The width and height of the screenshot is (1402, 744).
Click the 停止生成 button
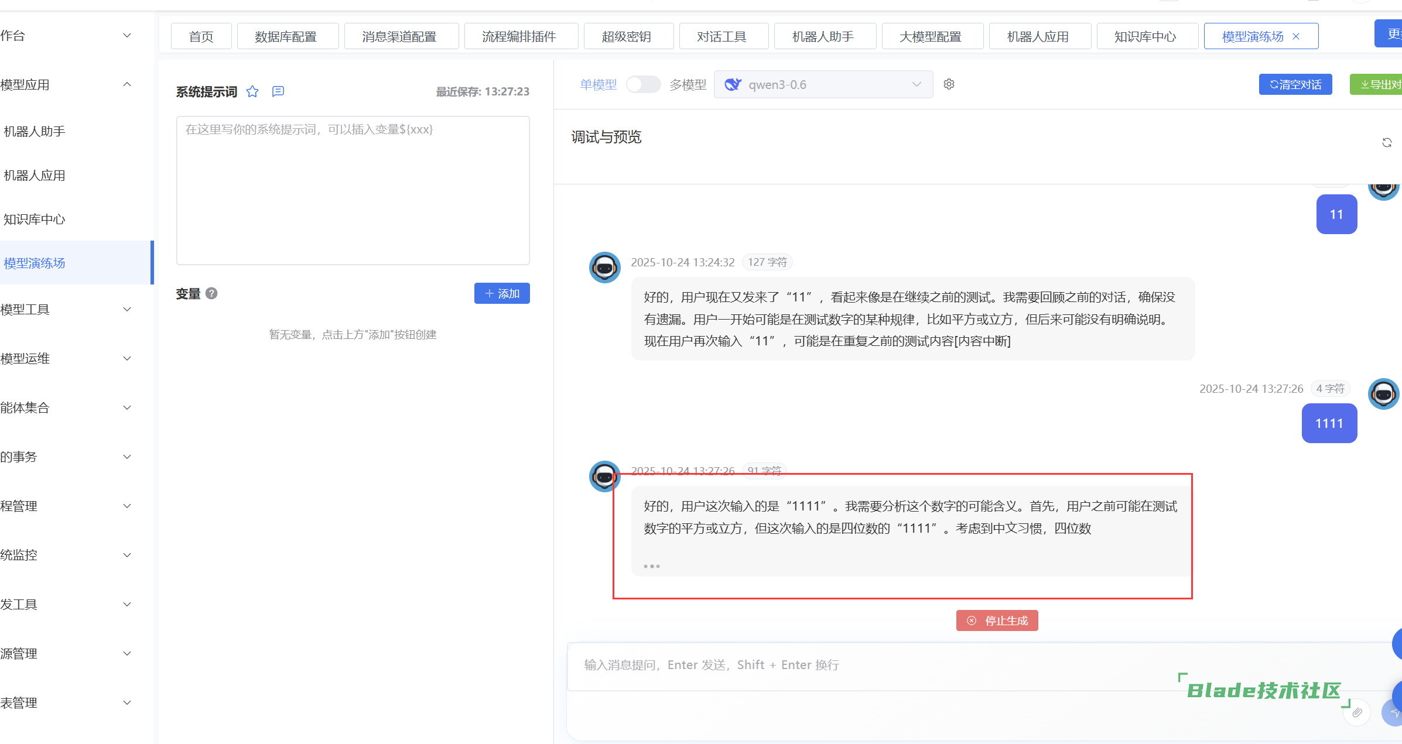[x=997, y=620]
